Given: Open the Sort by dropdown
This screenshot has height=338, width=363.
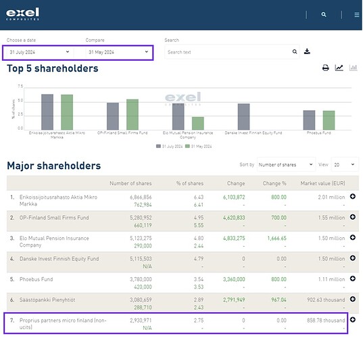Looking at the screenshot, I should 286,164.
